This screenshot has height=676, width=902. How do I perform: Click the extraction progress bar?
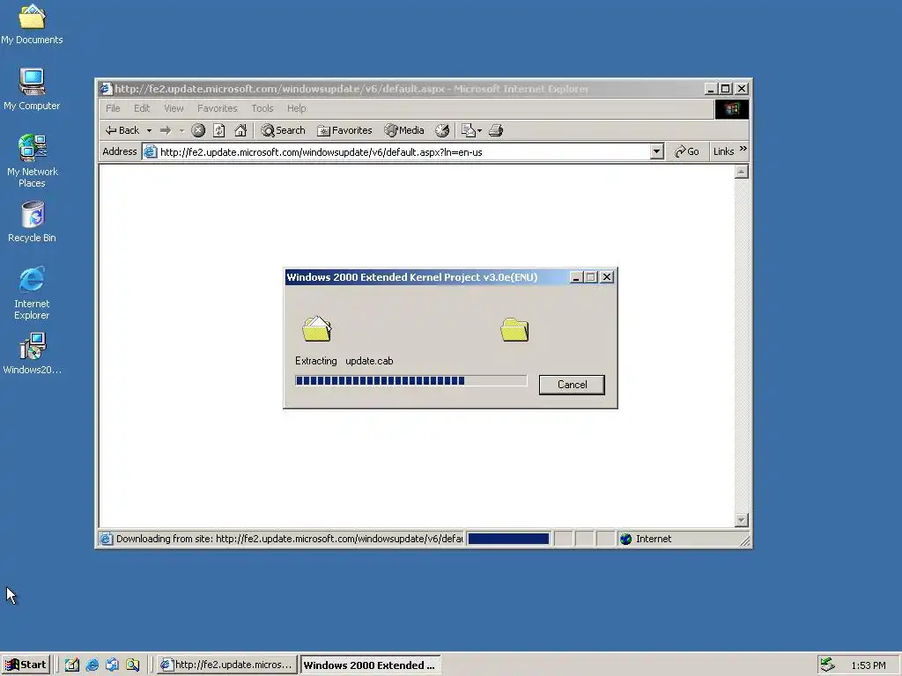(410, 380)
